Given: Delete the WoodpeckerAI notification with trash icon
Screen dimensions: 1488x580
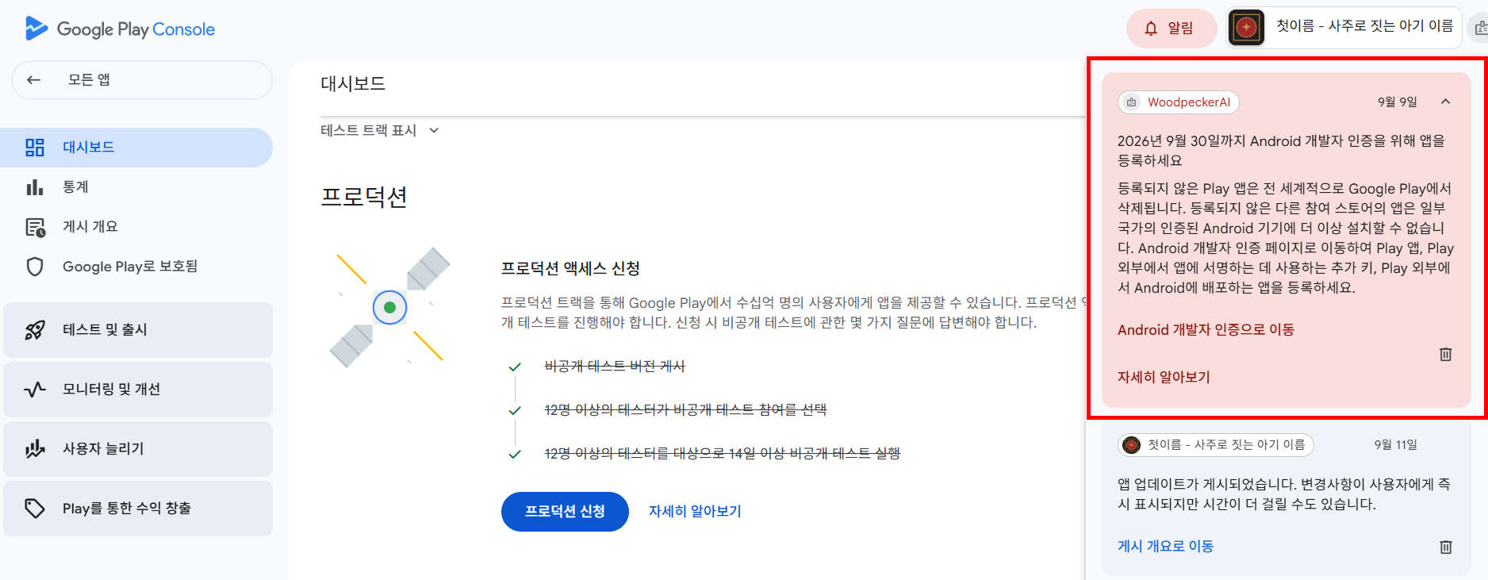Looking at the screenshot, I should pos(1445,355).
